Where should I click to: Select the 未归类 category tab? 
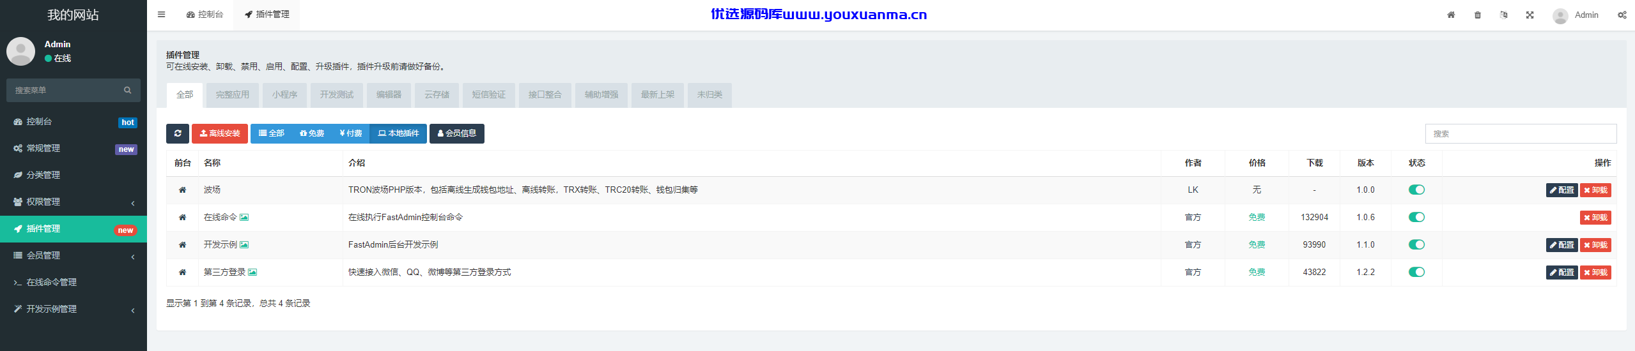coord(709,94)
